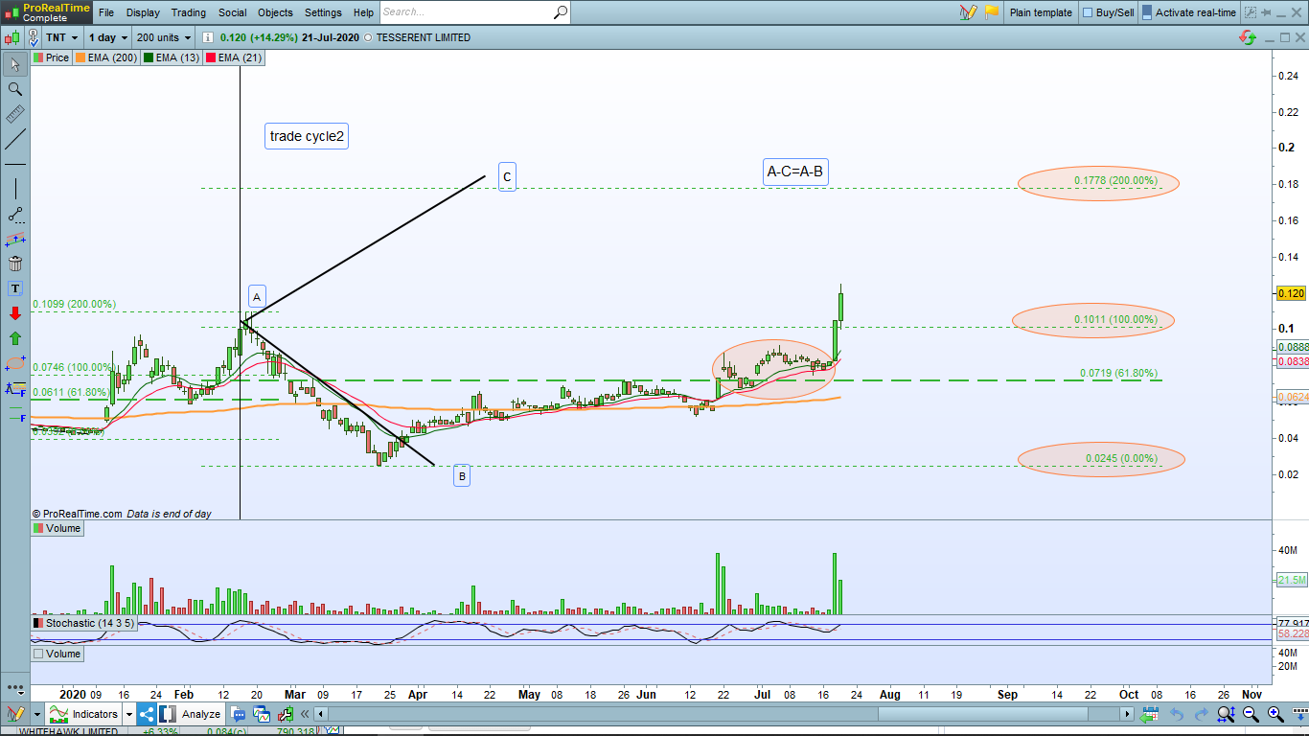Click the candlestick wrench icon in bottom toolbar
Image resolution: width=1309 pixels, height=736 pixels.
click(x=287, y=714)
